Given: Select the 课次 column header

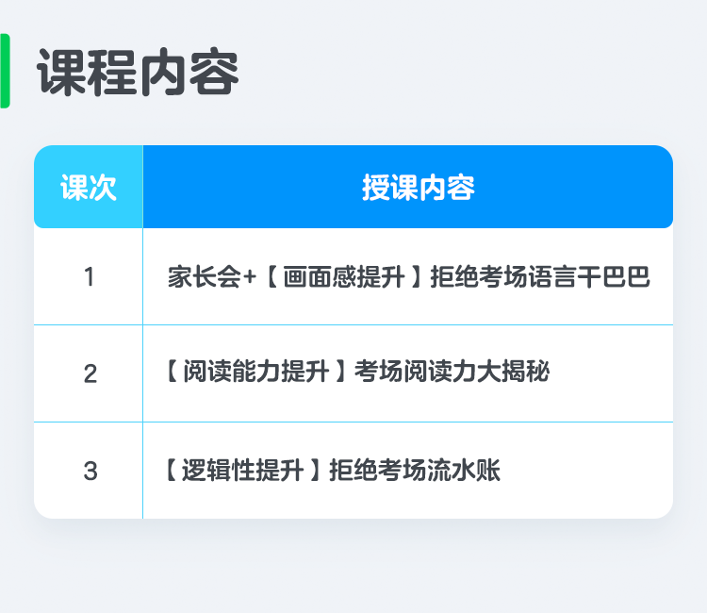Looking at the screenshot, I should pos(89,187).
